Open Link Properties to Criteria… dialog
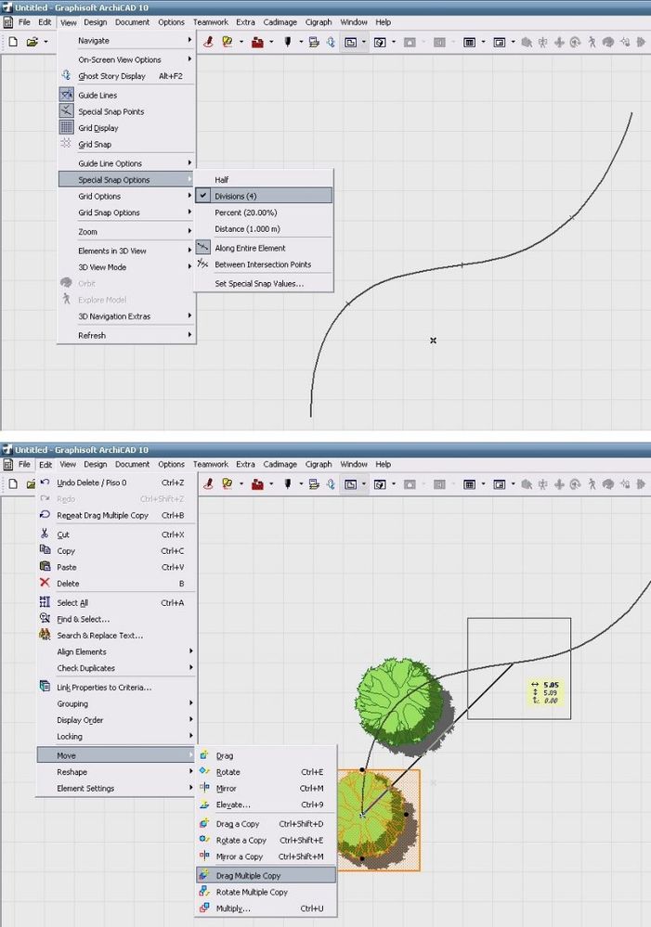This screenshot has width=651, height=927. click(116, 688)
